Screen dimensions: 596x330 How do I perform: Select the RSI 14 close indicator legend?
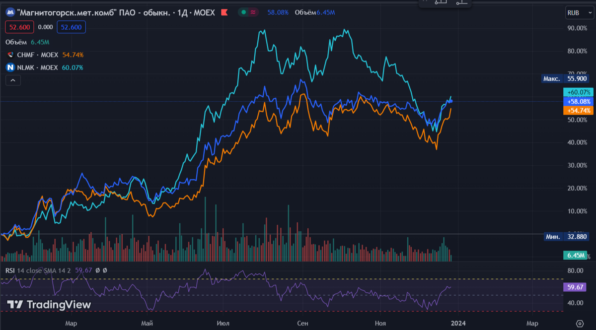coord(38,270)
